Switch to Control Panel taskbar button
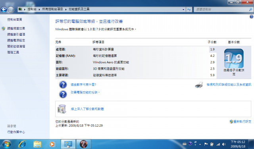Screen dimensions: 254x149 68,144
